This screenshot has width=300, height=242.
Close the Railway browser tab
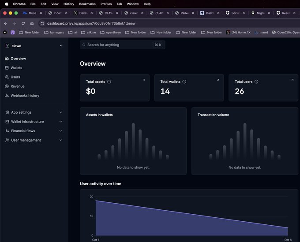click(193, 13)
